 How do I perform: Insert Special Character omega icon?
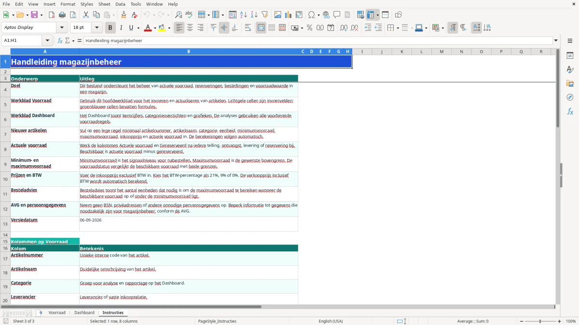click(x=312, y=15)
